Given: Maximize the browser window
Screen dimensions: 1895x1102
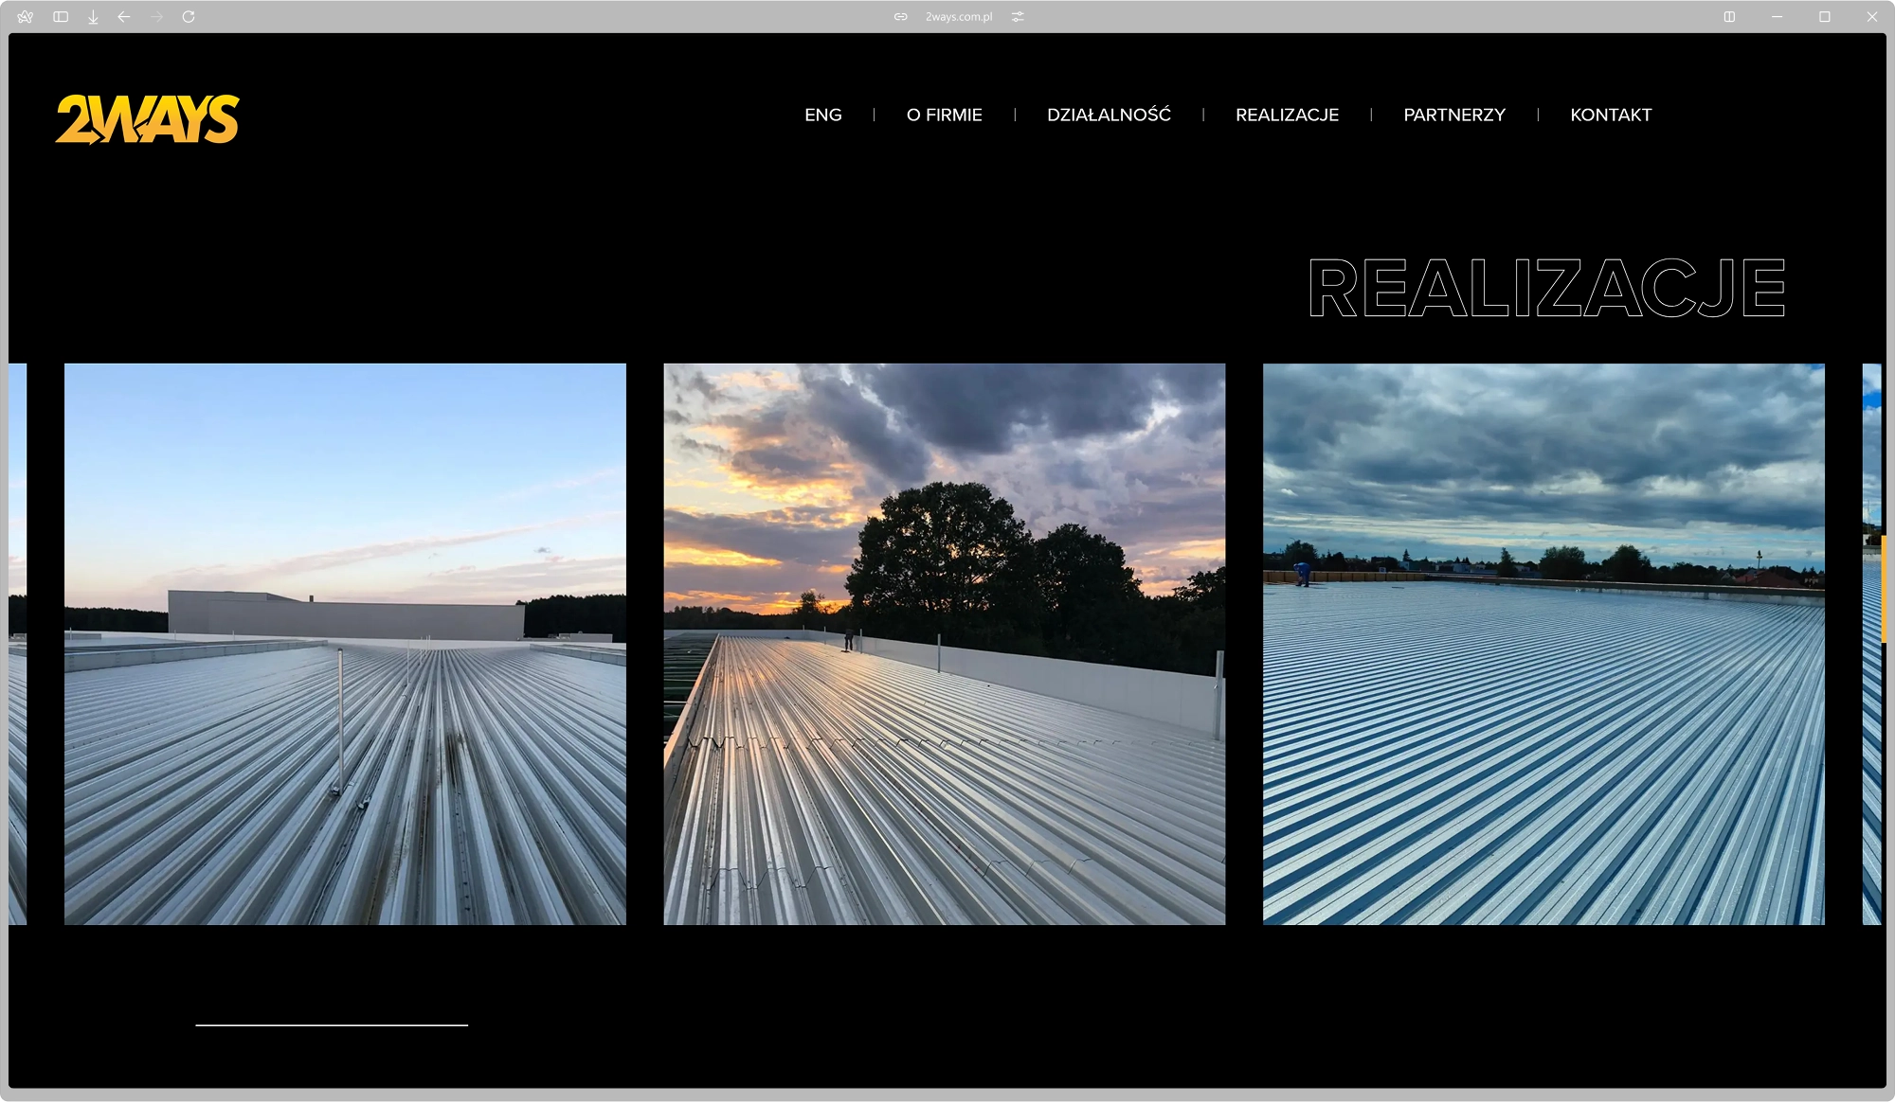Looking at the screenshot, I should pos(1825,17).
